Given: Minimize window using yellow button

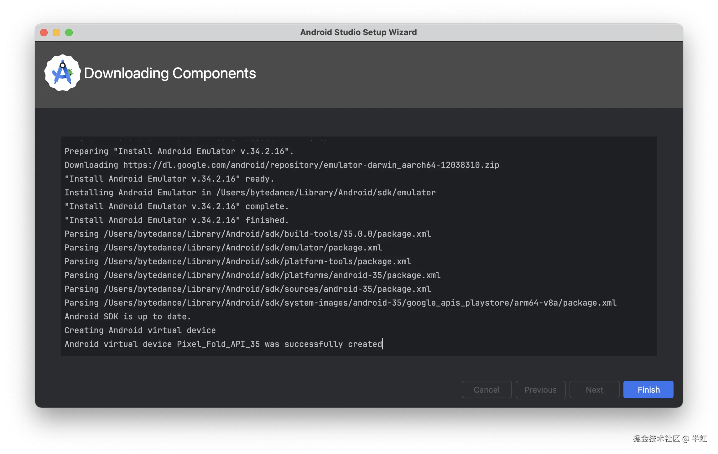Looking at the screenshot, I should (x=56, y=33).
